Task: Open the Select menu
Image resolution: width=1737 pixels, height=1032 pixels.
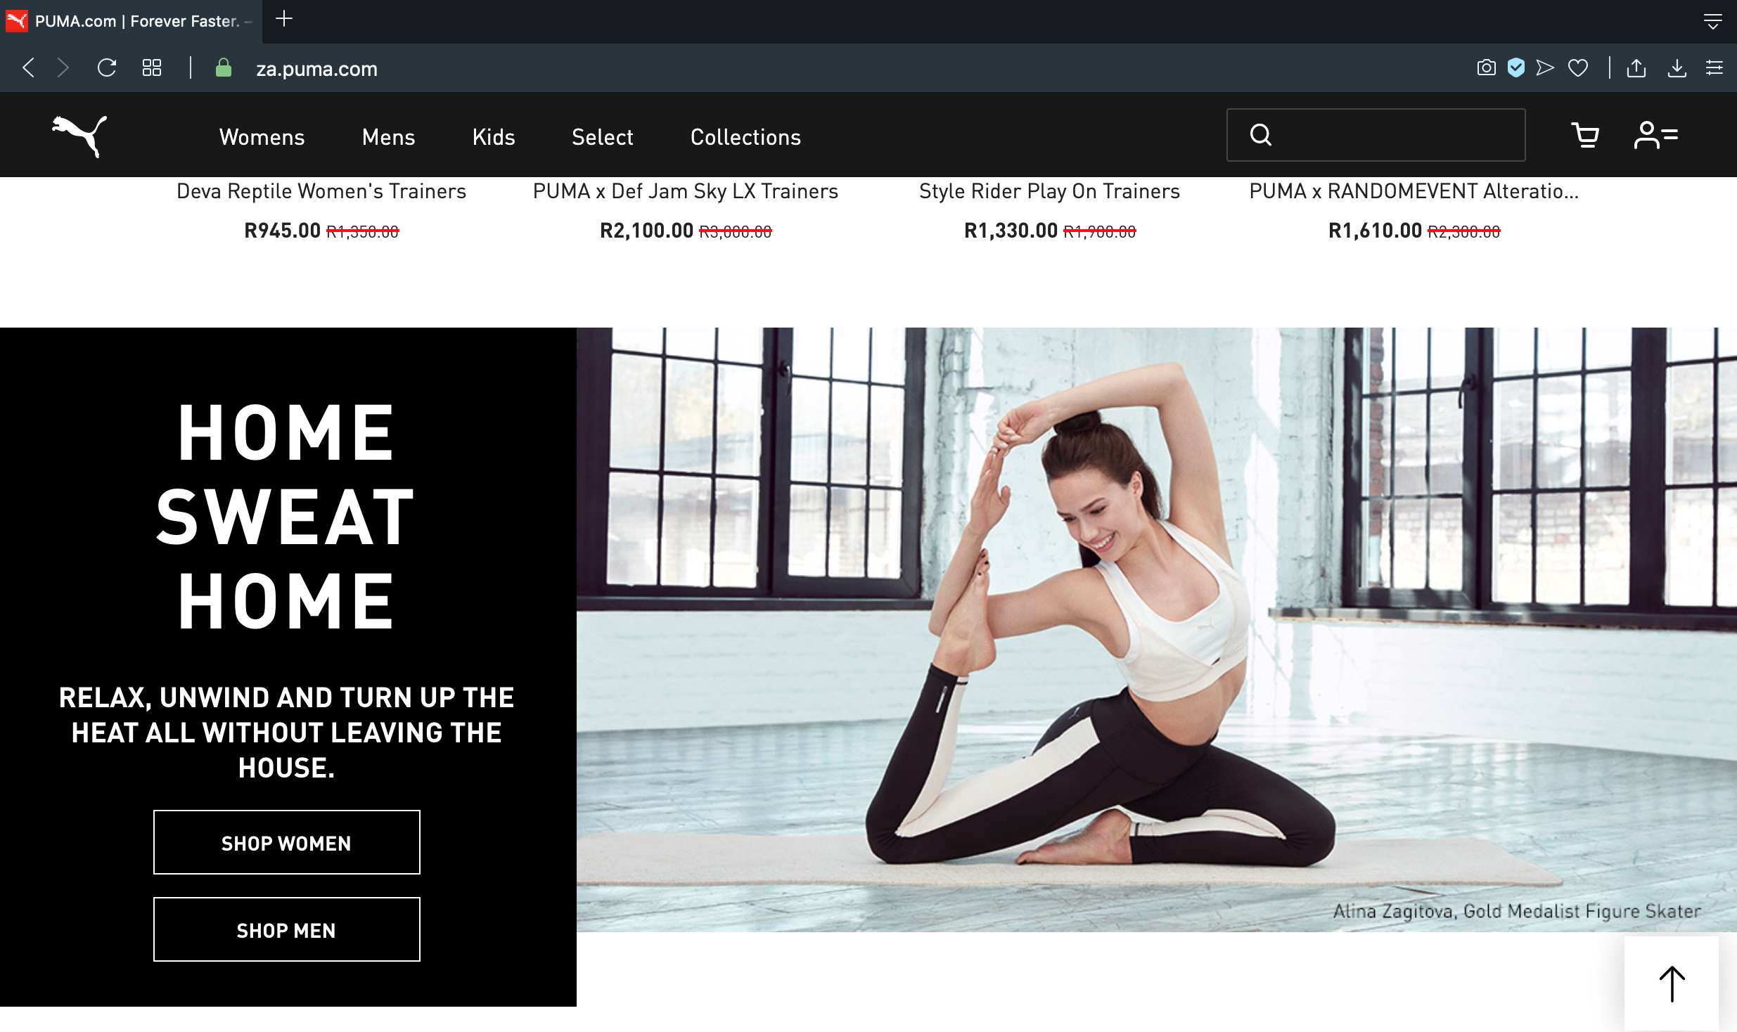Action: (603, 137)
